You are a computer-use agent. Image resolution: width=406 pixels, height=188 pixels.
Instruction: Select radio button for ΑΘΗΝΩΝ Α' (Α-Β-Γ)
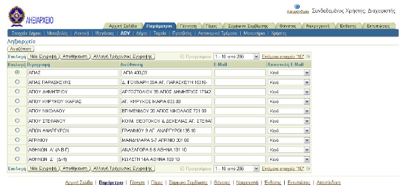17,149
